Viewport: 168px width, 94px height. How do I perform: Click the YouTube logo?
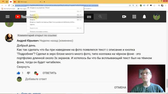click(x=21, y=17)
